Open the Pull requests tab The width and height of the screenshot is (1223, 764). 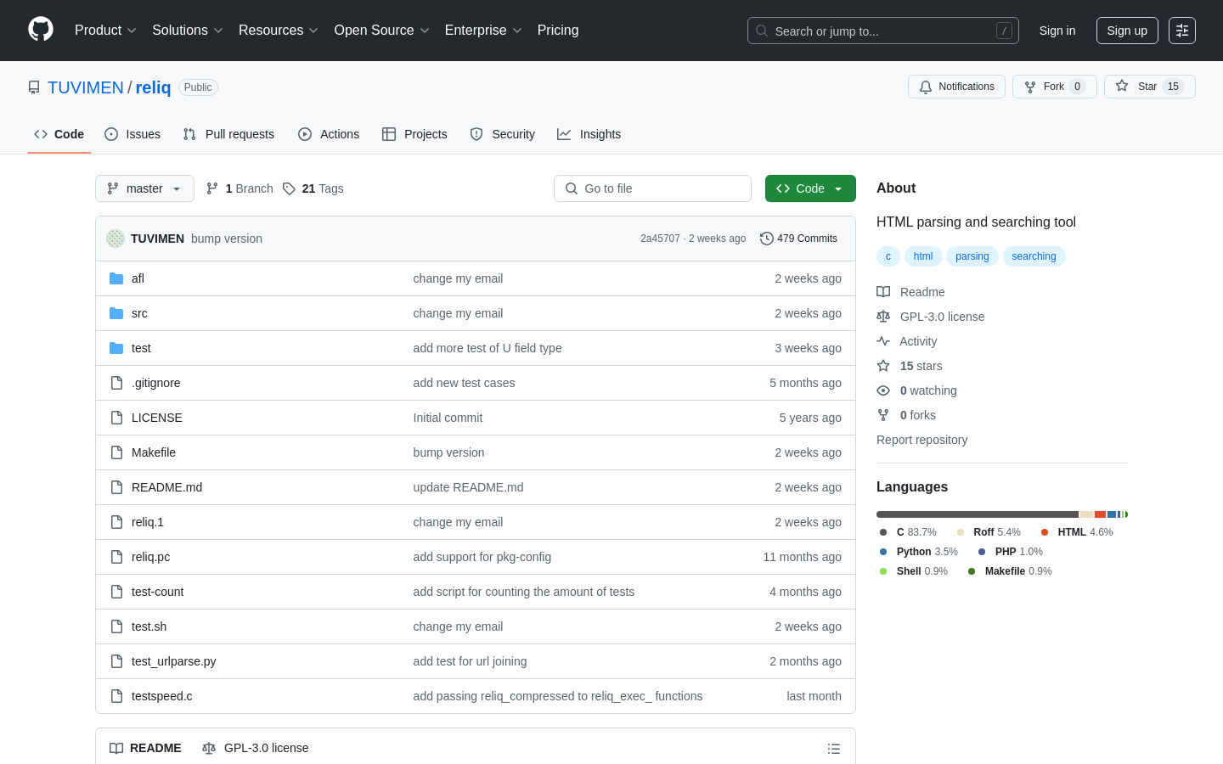[228, 134]
